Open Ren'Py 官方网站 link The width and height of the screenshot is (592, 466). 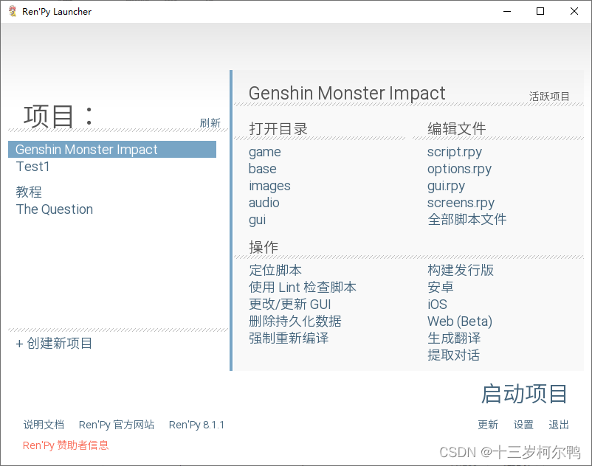pos(117,425)
